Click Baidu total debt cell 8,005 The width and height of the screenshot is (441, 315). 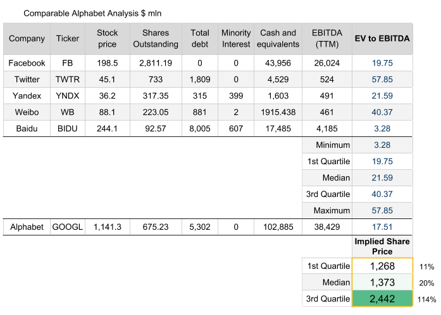(199, 129)
